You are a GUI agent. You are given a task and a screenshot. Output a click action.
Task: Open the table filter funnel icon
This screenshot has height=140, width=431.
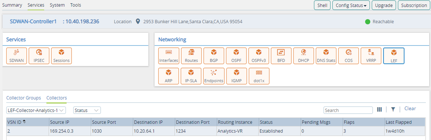coord(393,110)
